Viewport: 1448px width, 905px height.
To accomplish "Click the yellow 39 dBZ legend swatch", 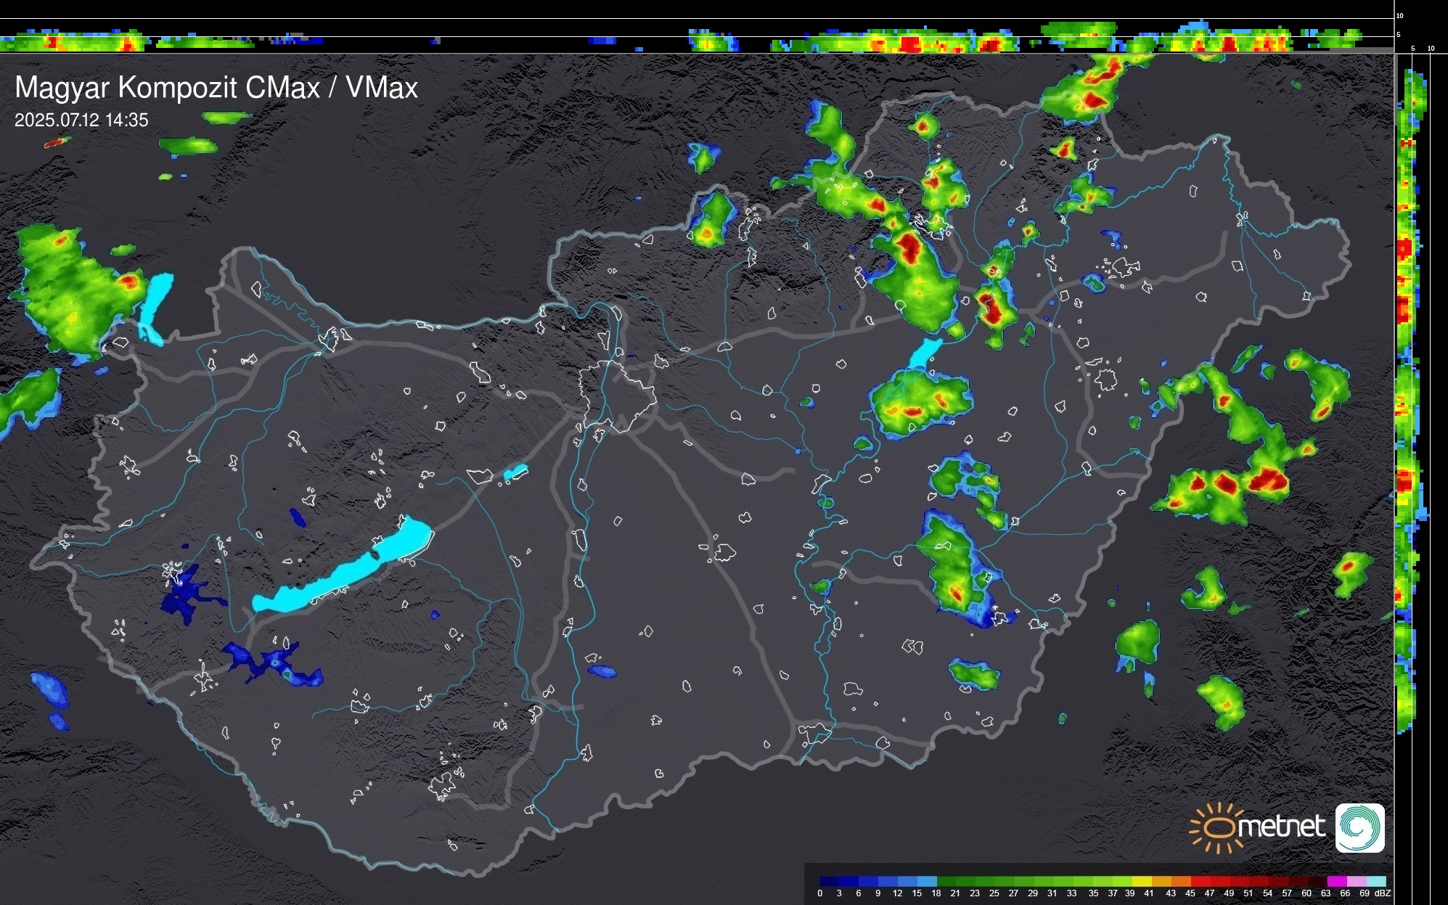I will 1141,881.
